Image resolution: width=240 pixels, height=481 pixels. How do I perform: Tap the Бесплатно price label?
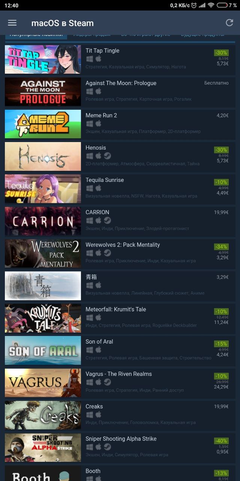click(x=216, y=83)
